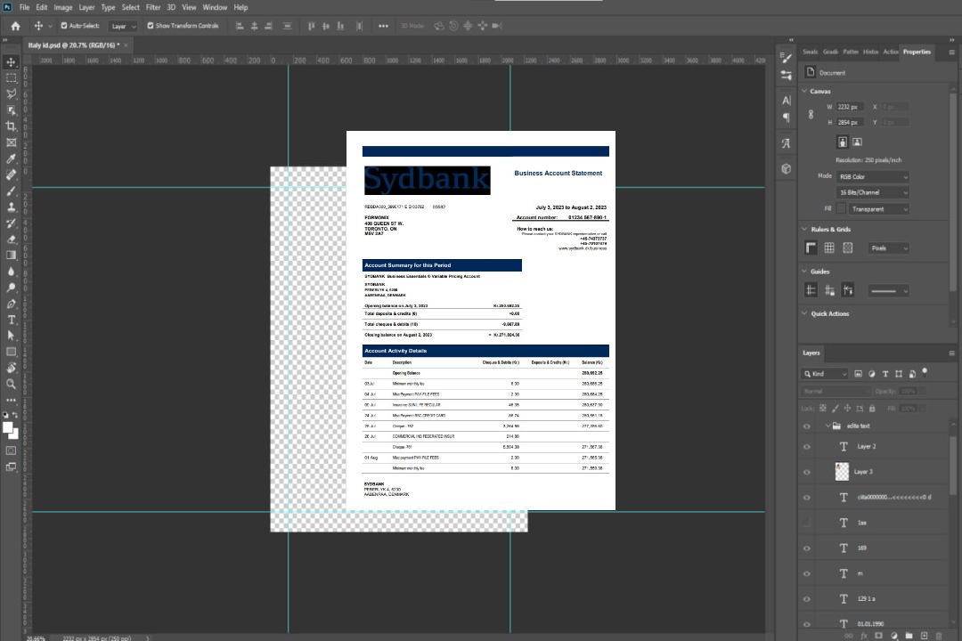
Task: Select the Move tool in the toolbox
Action: (x=11, y=62)
